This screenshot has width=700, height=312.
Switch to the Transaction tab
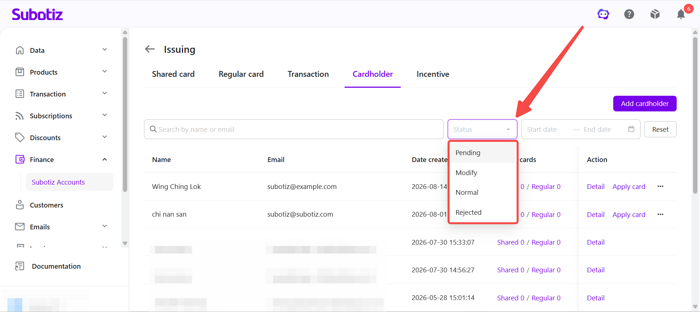click(308, 74)
